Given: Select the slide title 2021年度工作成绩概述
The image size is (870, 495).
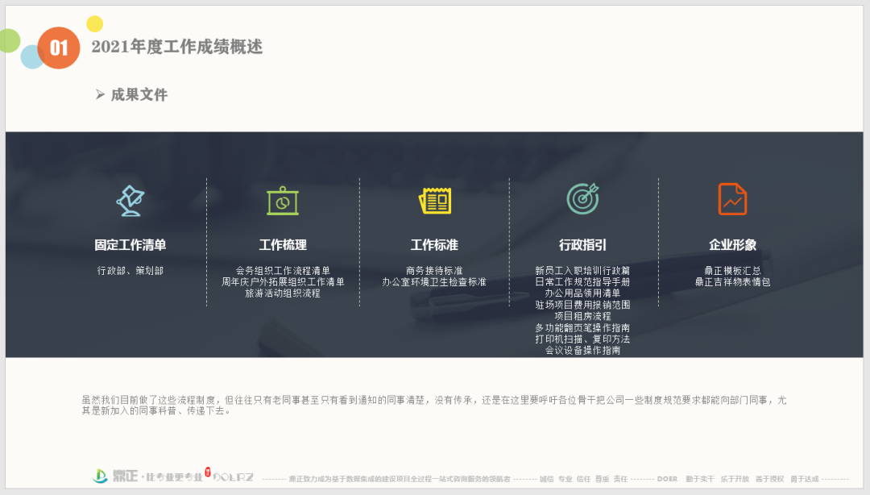Looking at the screenshot, I should 177,47.
